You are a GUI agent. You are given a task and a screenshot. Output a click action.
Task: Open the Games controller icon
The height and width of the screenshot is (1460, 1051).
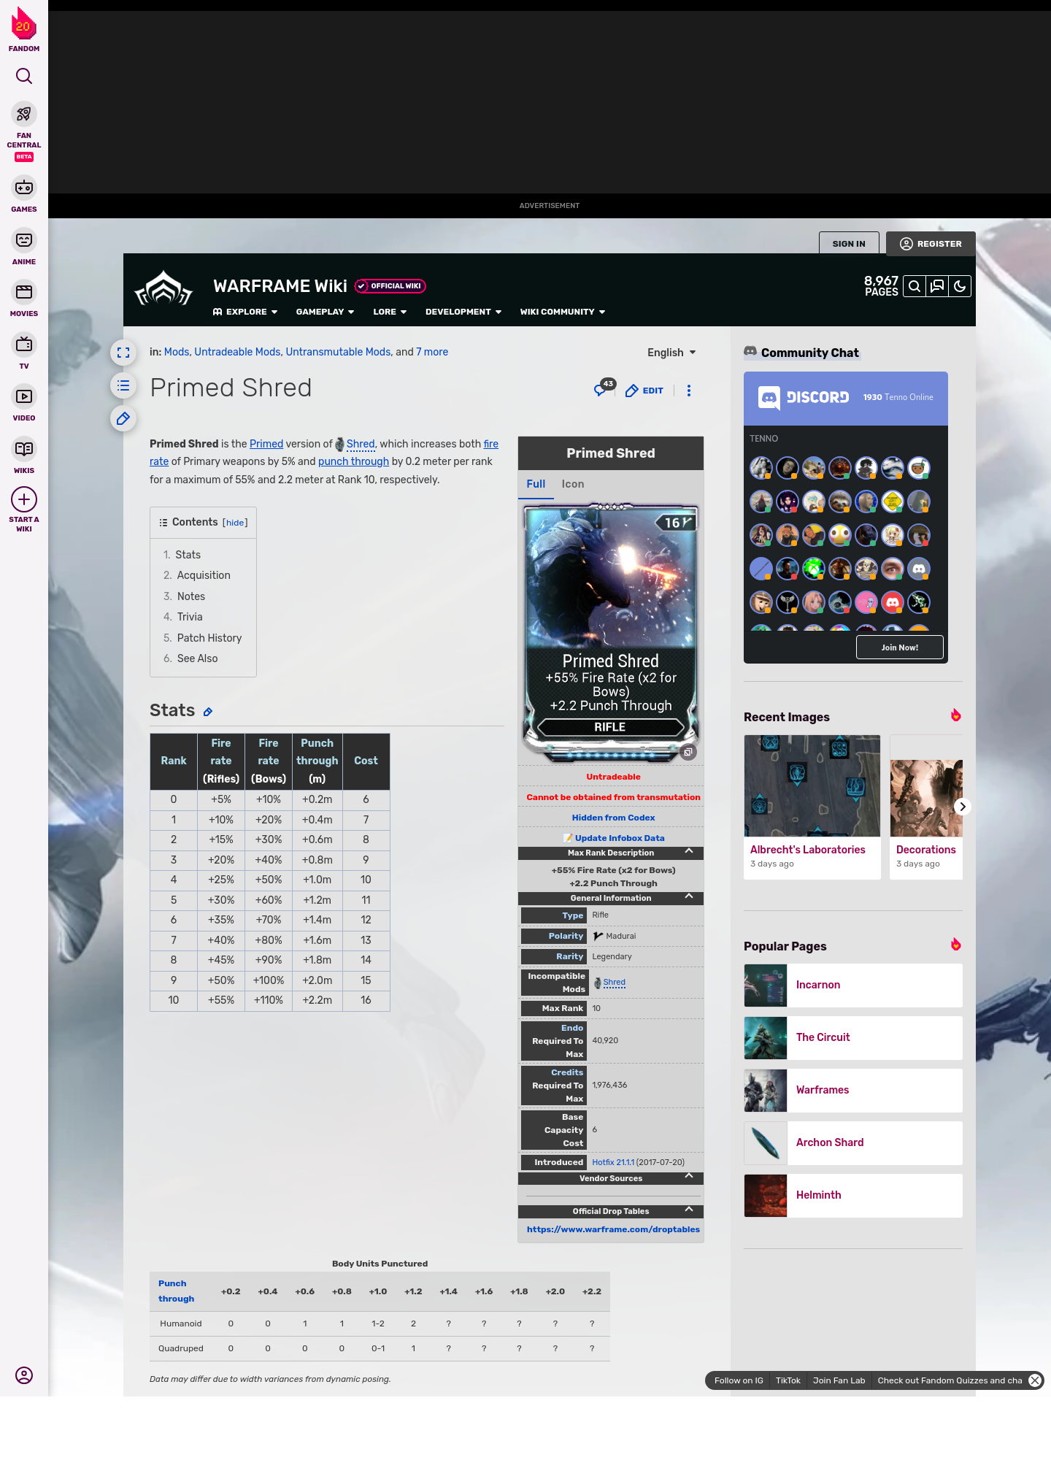pos(24,188)
